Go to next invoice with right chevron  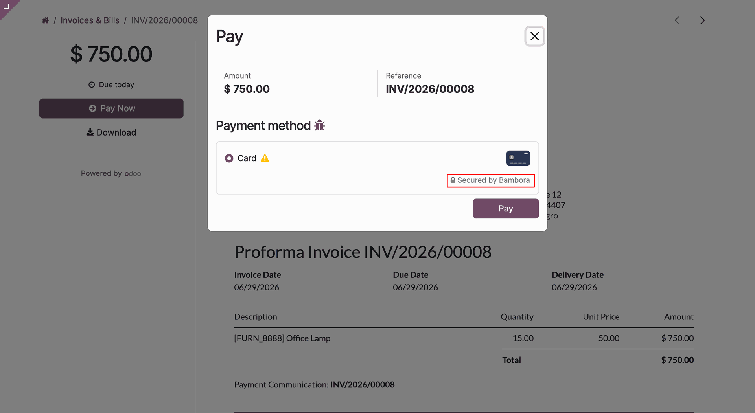(x=702, y=20)
